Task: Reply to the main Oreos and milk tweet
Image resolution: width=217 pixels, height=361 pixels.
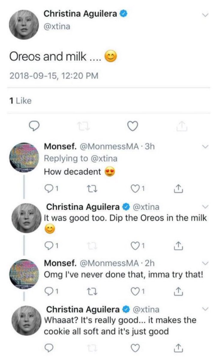Action: [x=36, y=127]
